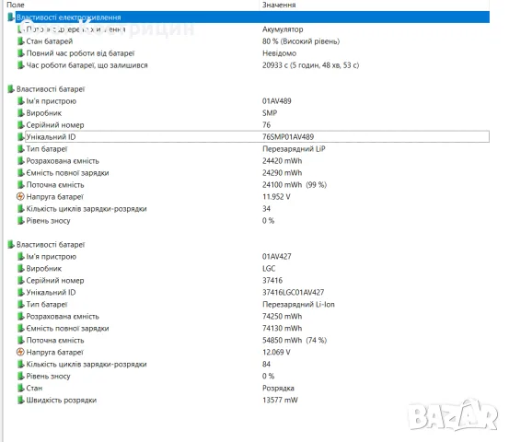Click the battery icon beside Стан батарей
The height and width of the screenshot is (442, 509).
[20, 41]
